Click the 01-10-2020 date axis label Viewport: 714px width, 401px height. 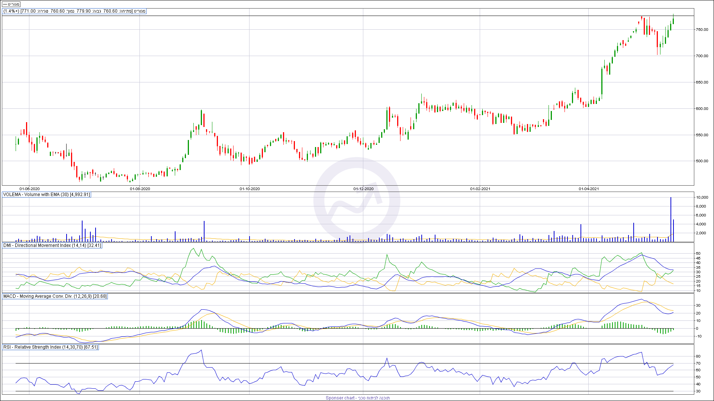[250, 189]
